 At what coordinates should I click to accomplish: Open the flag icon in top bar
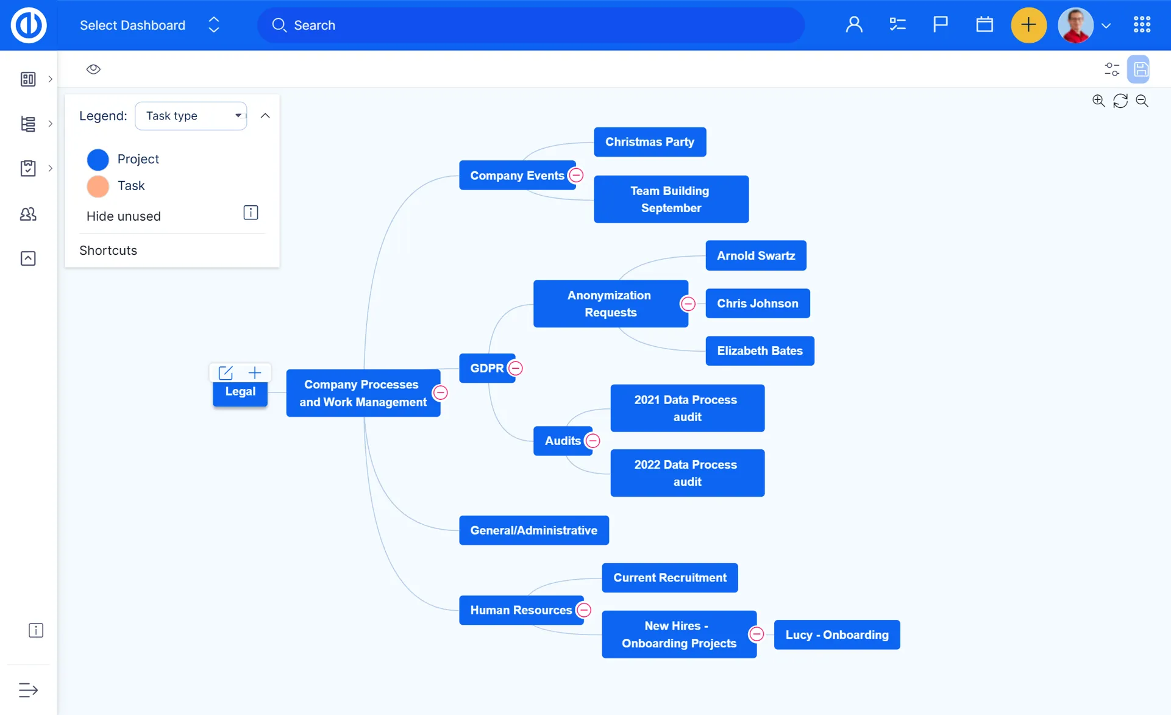[x=941, y=25]
